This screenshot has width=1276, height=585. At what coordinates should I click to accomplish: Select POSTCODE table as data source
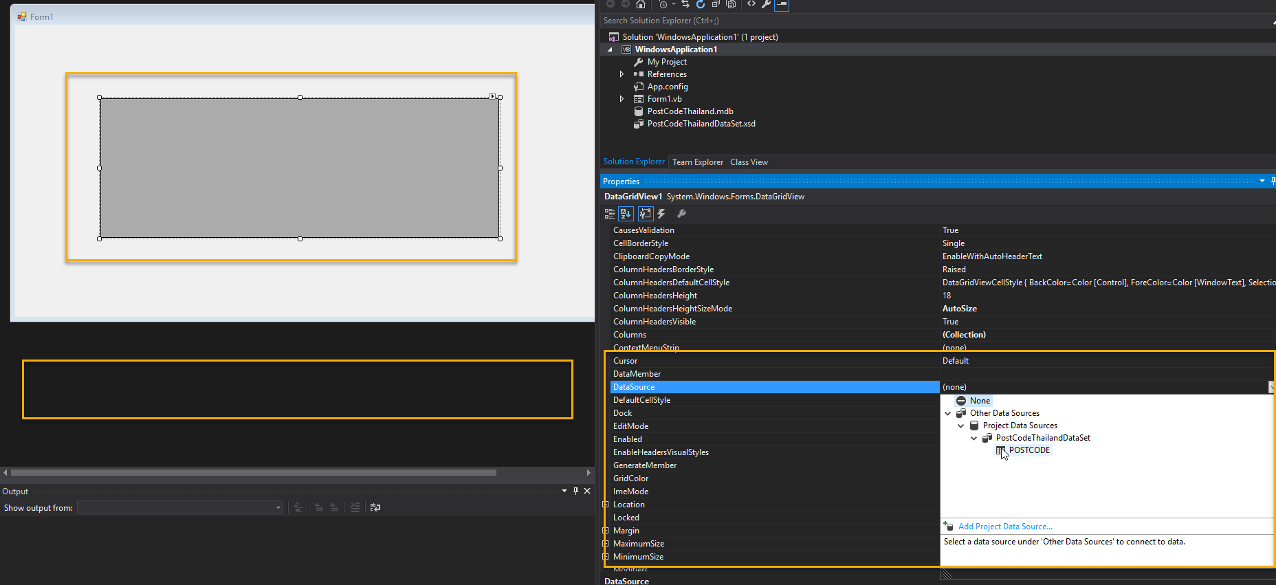pyautogui.click(x=1028, y=450)
